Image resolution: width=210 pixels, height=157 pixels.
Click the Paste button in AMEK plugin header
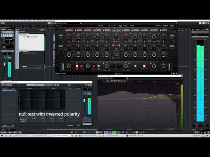126,26
